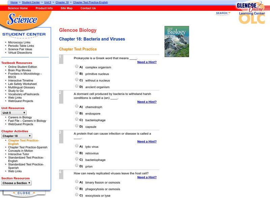Click Home breadcrumb link
The image size is (270, 198).
(x=14, y=2)
